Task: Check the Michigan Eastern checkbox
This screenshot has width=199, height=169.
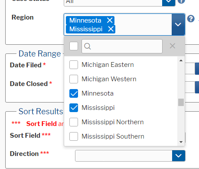Action: pyautogui.click(x=74, y=65)
